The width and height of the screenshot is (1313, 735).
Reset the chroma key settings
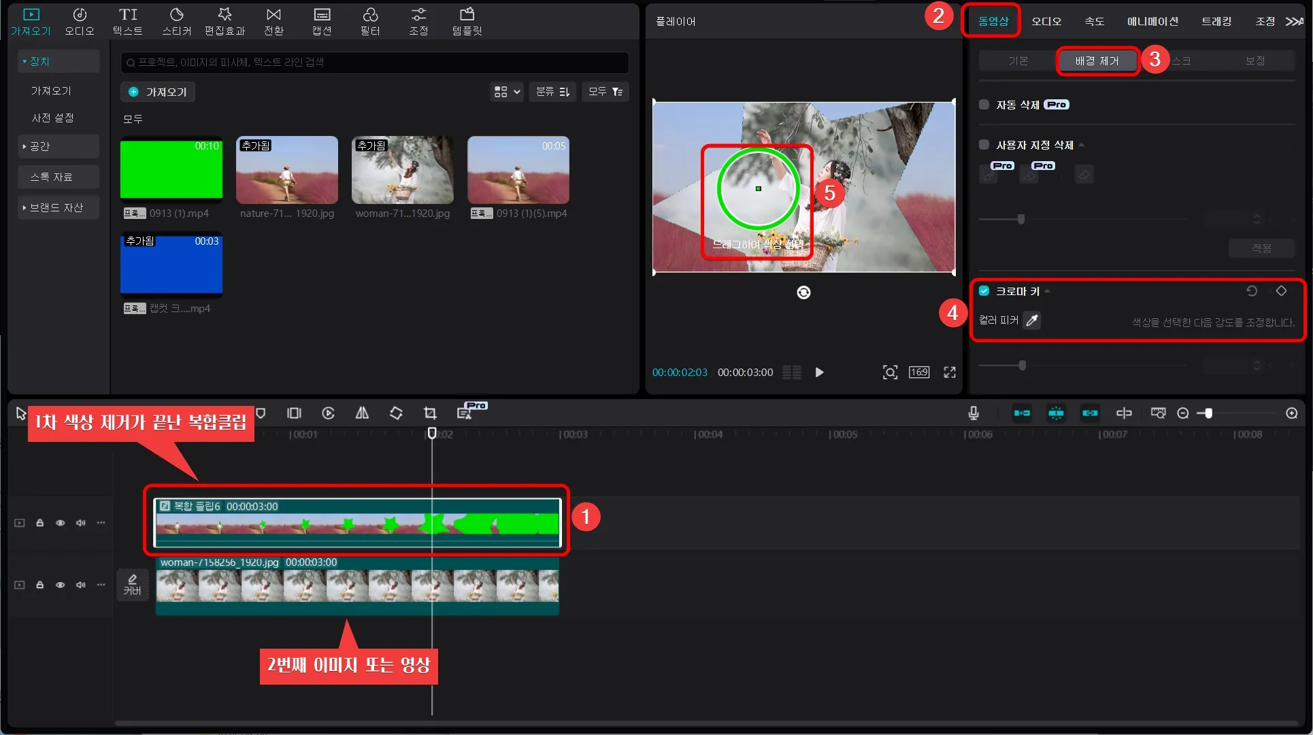coord(1251,291)
